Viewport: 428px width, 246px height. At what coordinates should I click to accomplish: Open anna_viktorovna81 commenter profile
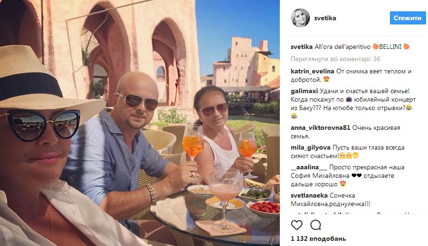(320, 128)
